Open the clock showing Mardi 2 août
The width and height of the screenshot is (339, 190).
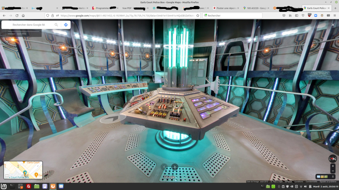(x=325, y=187)
